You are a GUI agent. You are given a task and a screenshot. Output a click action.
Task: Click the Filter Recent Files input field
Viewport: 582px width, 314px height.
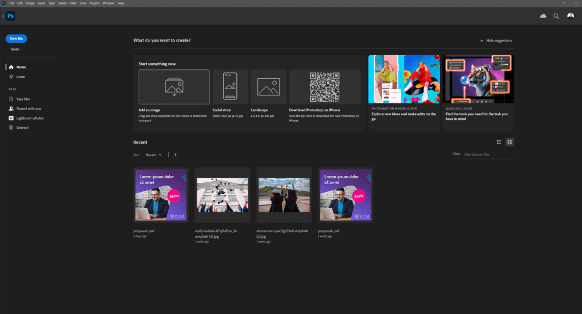(488, 154)
